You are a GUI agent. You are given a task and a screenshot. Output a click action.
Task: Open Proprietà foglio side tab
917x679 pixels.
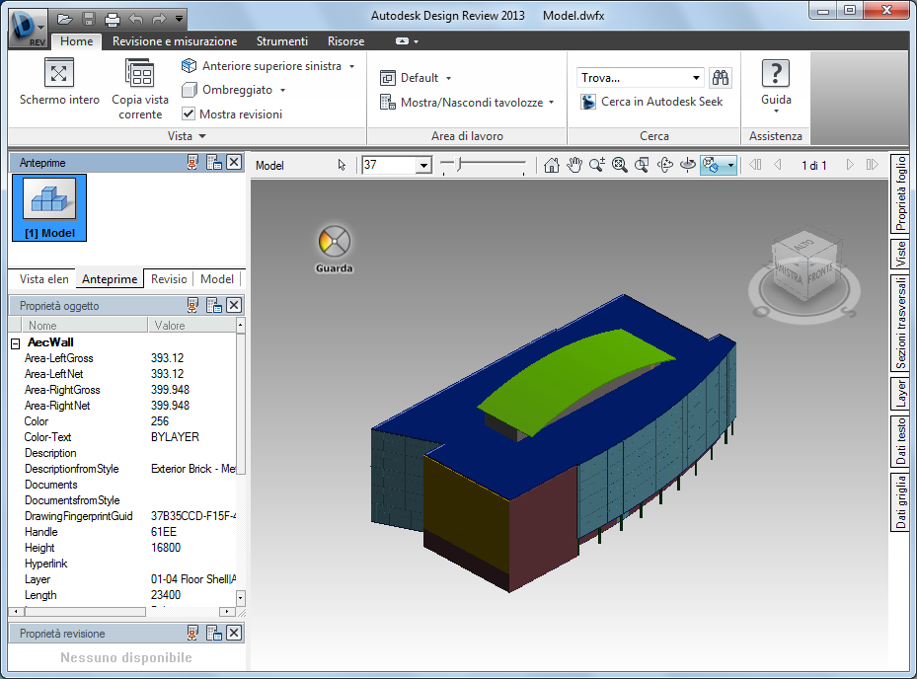[x=901, y=193]
